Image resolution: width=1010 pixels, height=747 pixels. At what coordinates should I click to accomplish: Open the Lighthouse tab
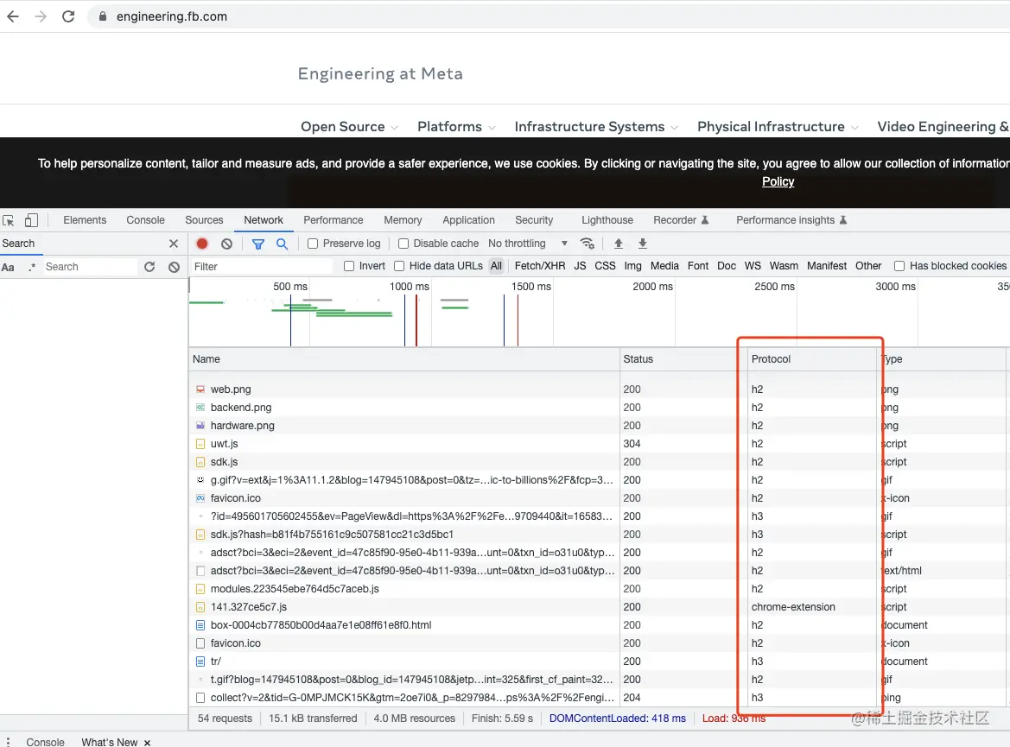point(607,220)
